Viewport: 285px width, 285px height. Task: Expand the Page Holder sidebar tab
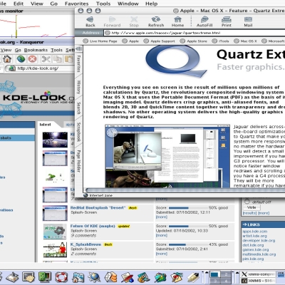78,160
